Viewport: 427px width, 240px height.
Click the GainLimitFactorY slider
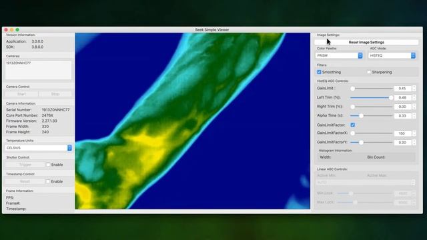[372, 142]
